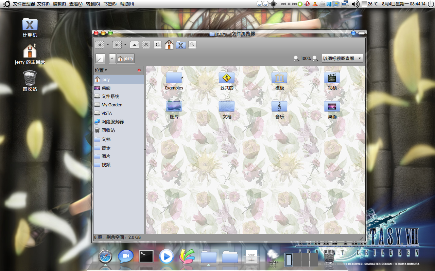Reload the current folder

(x=158, y=44)
